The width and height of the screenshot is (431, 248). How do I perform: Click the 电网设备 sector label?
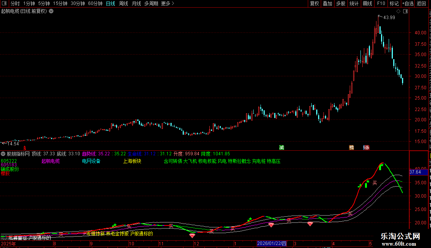point(91,161)
